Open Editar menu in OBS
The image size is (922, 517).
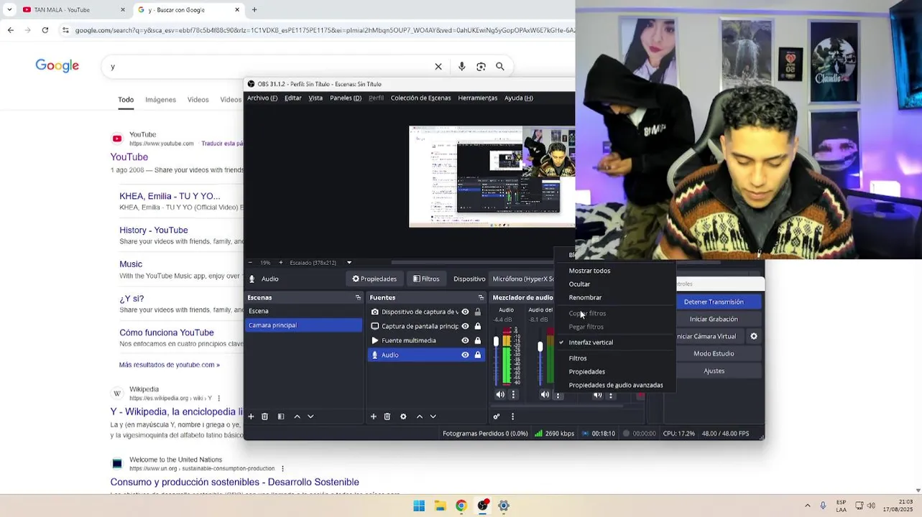292,98
